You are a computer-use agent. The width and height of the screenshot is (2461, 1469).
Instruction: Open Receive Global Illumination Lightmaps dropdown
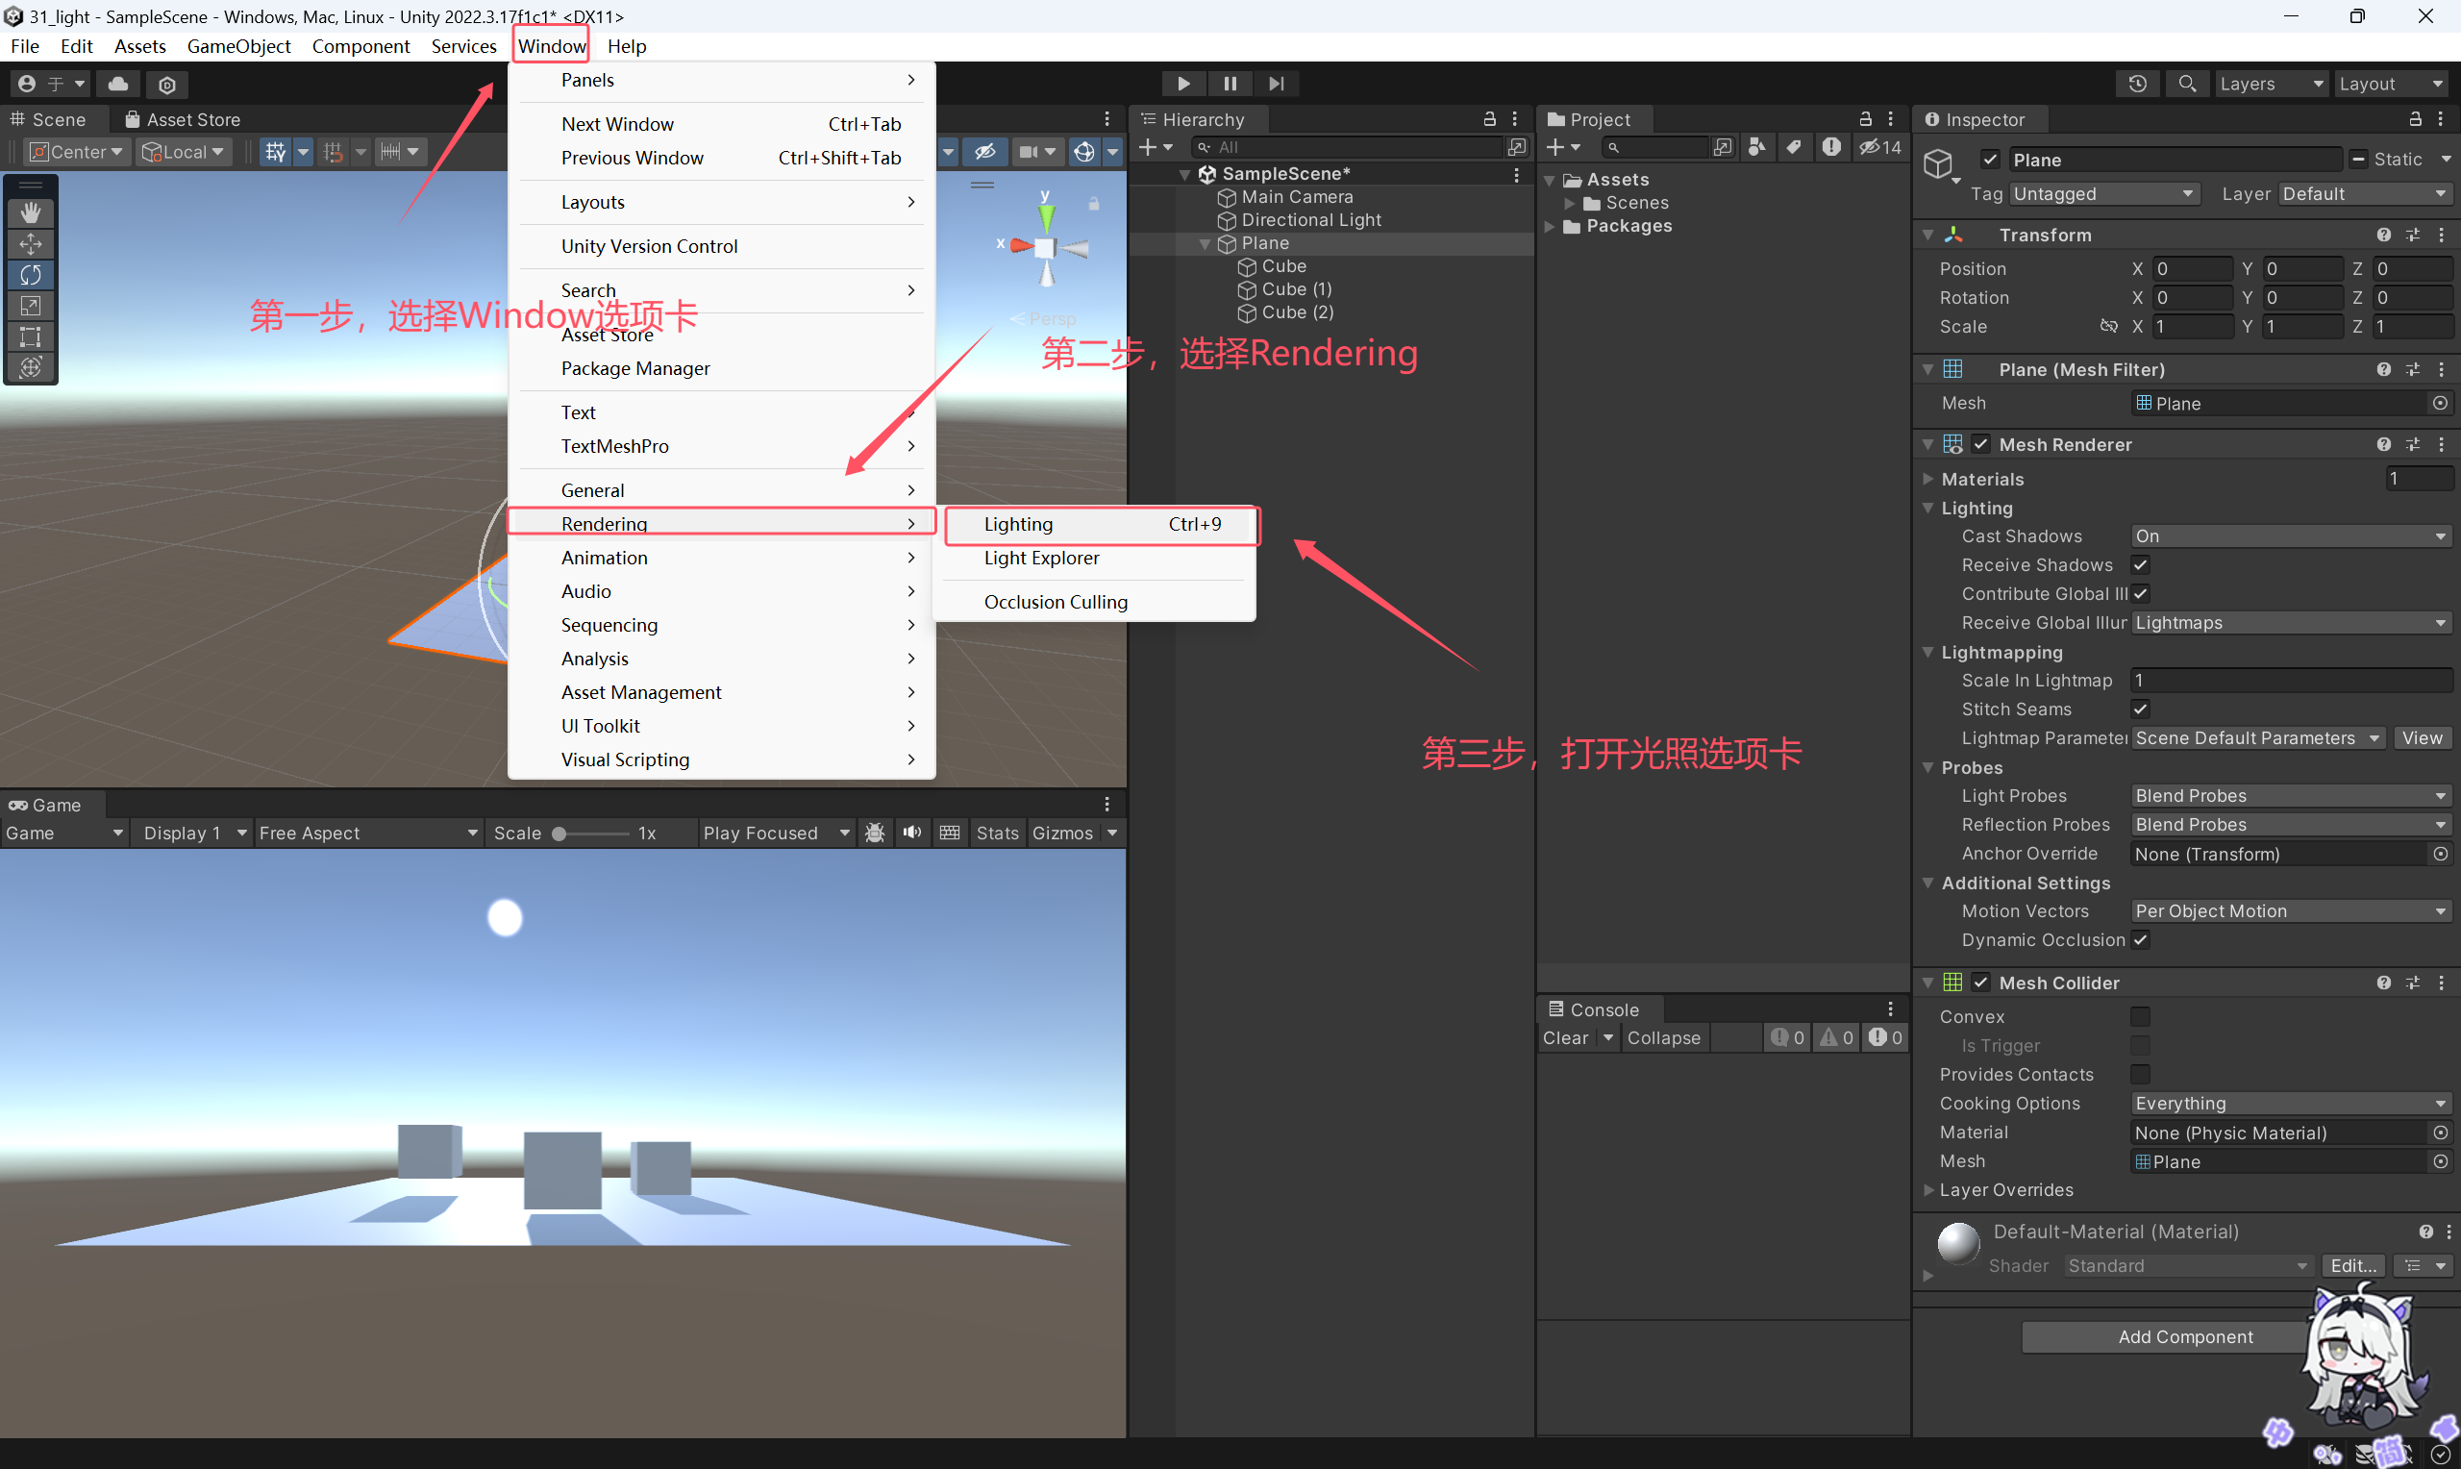tap(2291, 623)
